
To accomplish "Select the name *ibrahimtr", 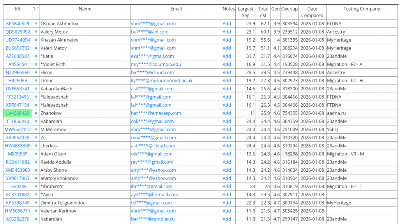I will pos(52,187).
